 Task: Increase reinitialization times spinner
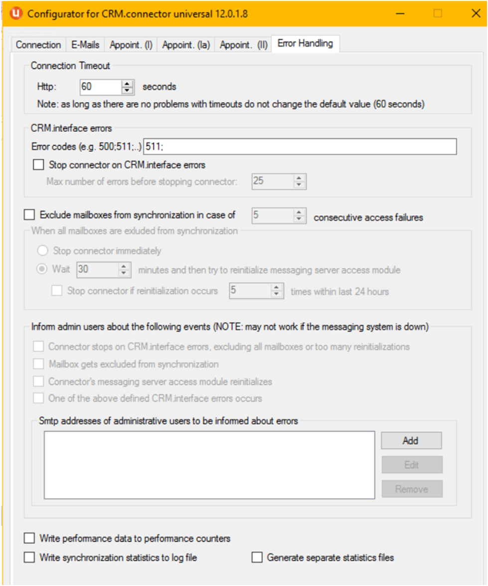276,287
